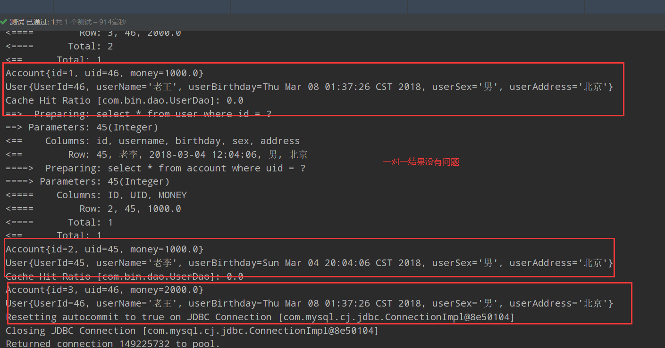Viewport: 665px width, 348px height.
Task: Click 'Preparing: select * from account where uid = ?' line
Action: click(156, 168)
